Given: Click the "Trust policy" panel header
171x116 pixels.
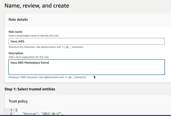Looking at the screenshot, I should (x=18, y=101).
